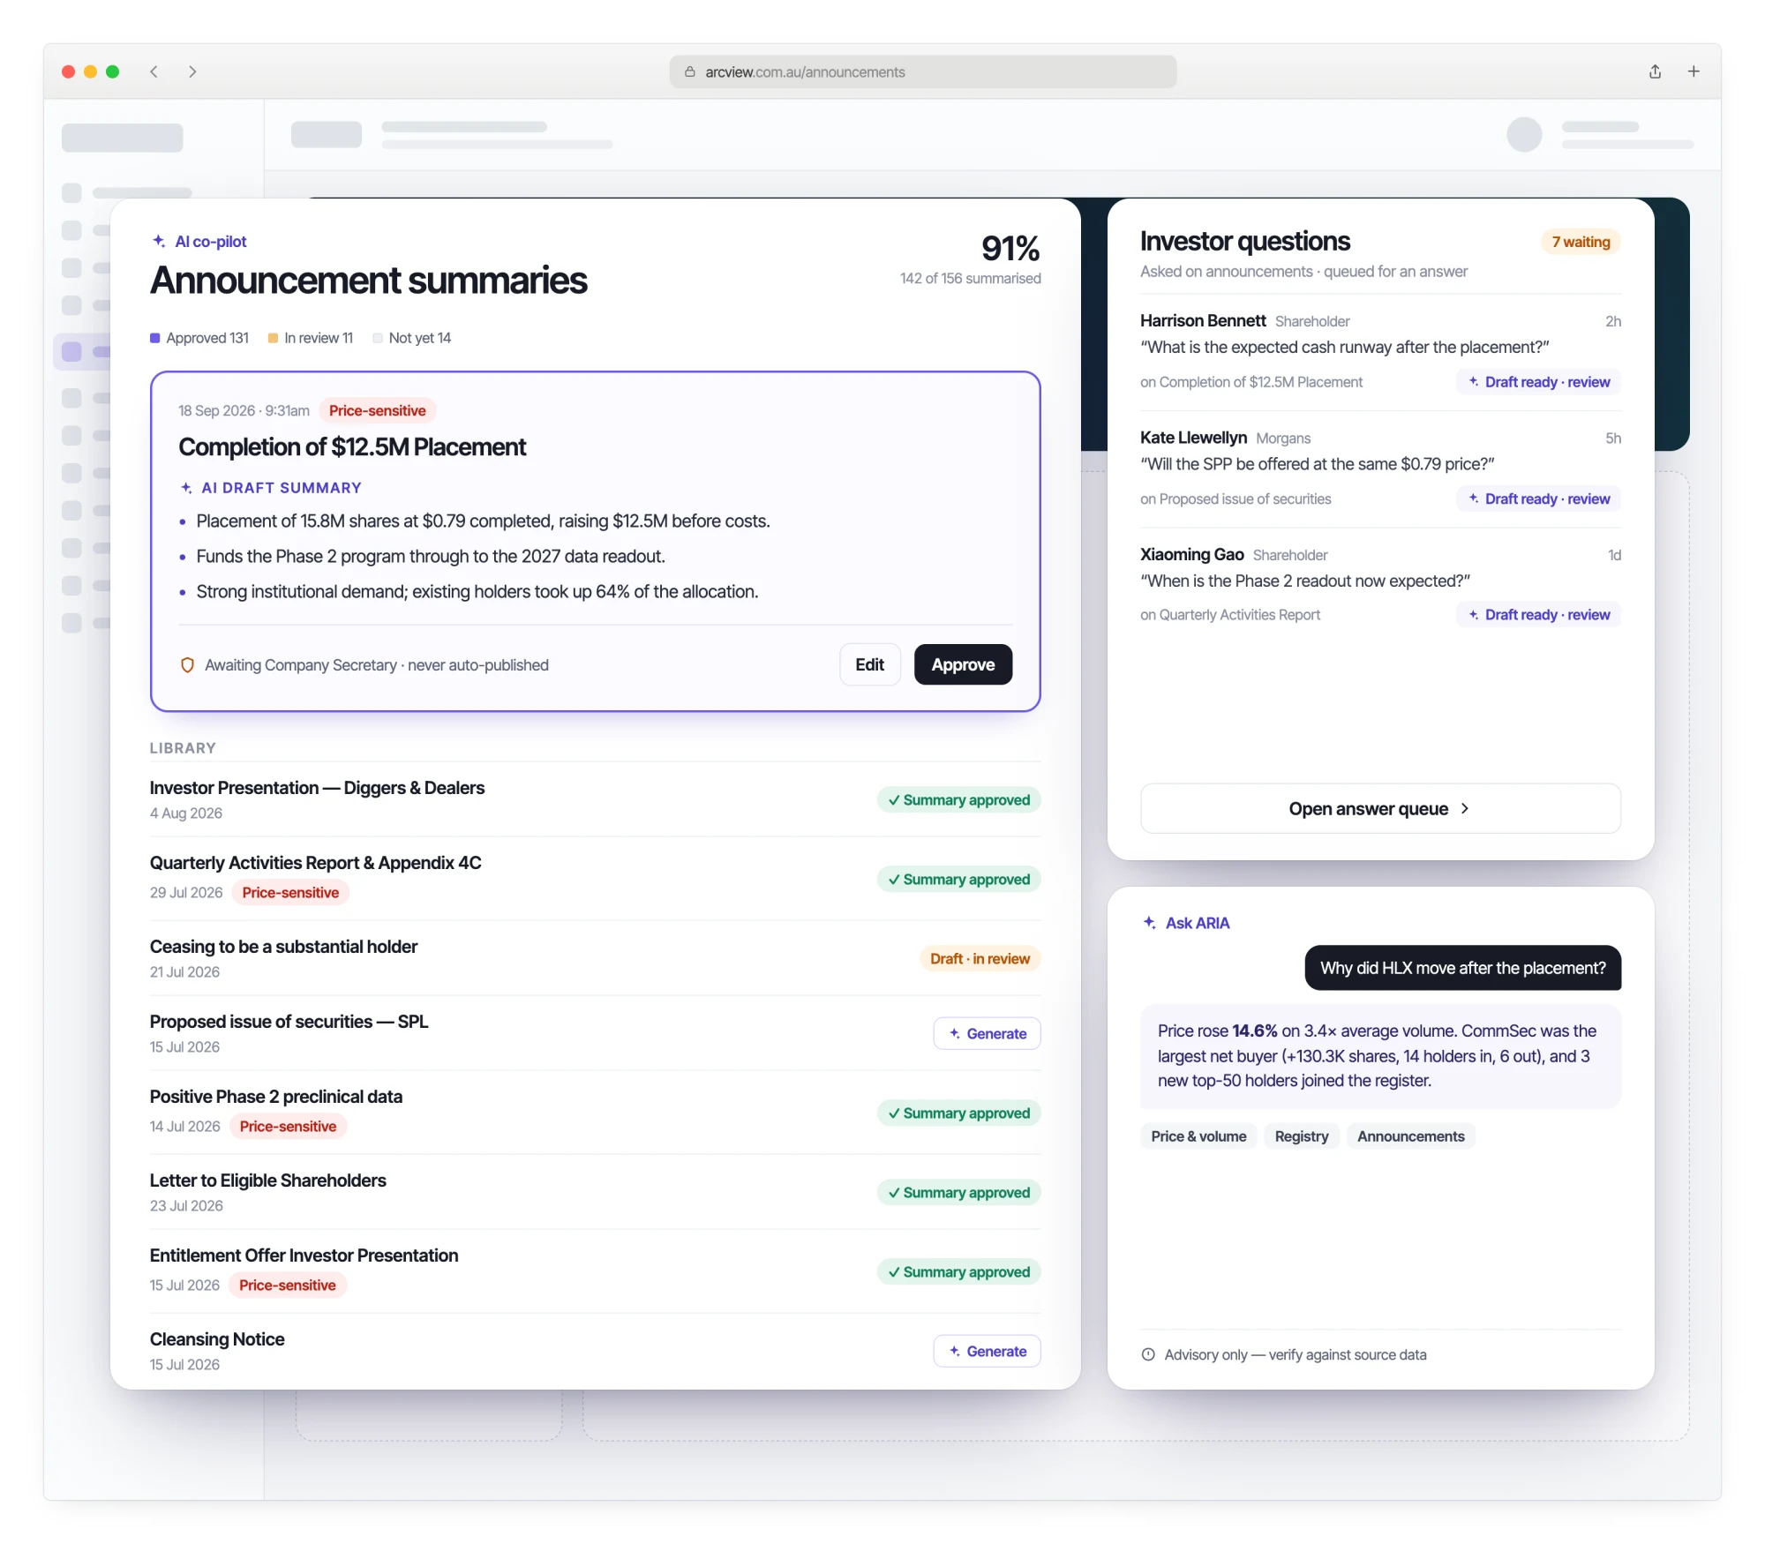Screen dimensions: 1765x1544
Task: Open Quarterly Activities Report & Appendix 4C
Action: [x=315, y=863]
